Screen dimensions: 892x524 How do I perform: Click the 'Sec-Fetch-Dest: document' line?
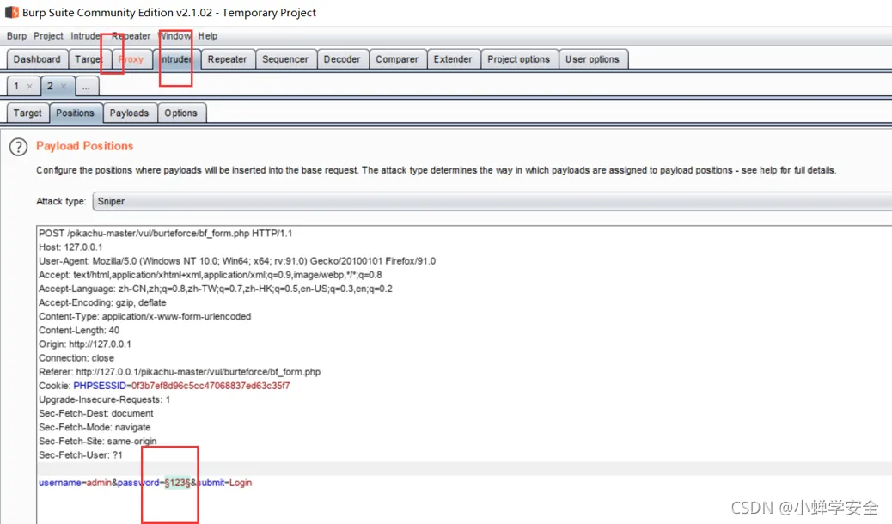(x=96, y=414)
